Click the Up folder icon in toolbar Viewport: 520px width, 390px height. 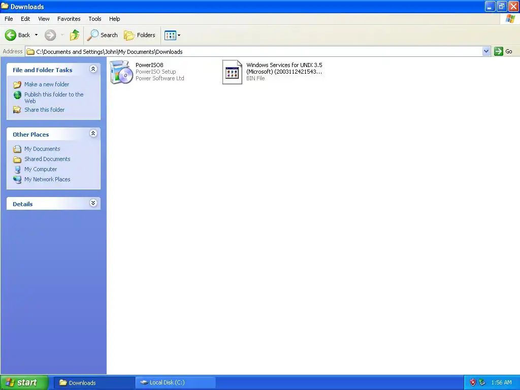75,35
